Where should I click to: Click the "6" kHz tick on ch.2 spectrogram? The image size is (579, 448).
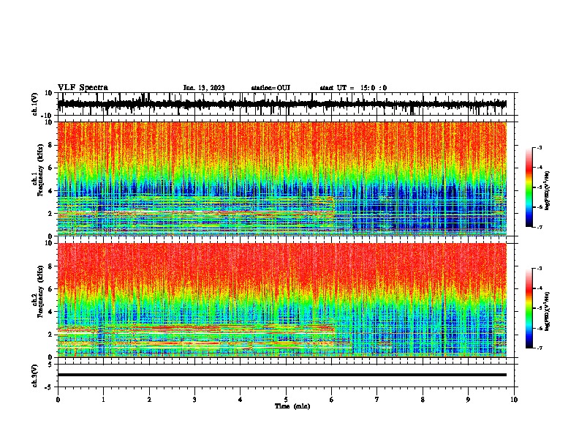pyautogui.click(x=51, y=288)
